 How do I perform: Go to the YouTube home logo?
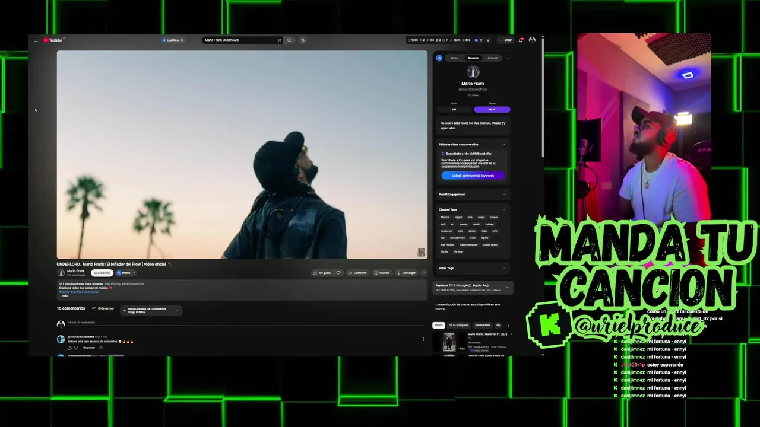click(x=53, y=40)
